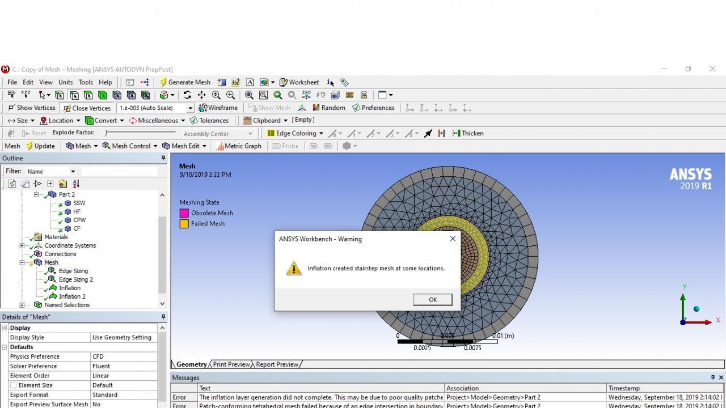
Task: Click the expand-all icon in Outline toolbar
Action: point(50,184)
